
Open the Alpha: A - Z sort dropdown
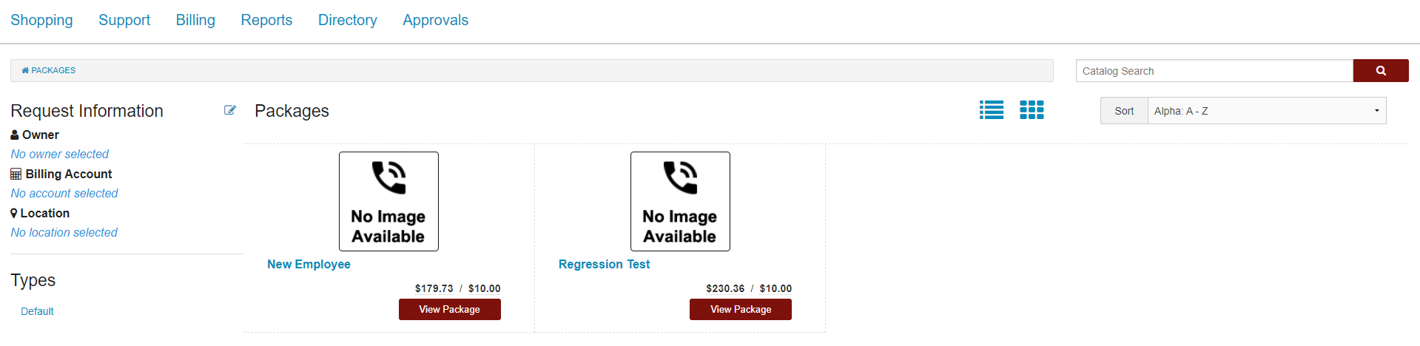pos(1266,111)
